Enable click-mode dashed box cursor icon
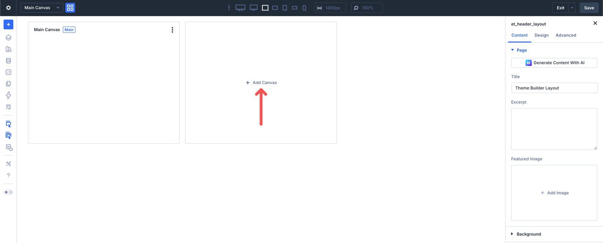The image size is (603, 243). click(x=8, y=124)
